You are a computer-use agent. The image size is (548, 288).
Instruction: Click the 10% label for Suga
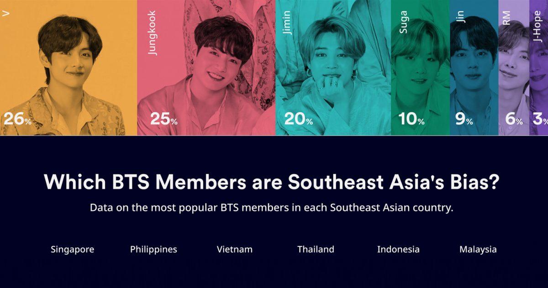pos(411,120)
